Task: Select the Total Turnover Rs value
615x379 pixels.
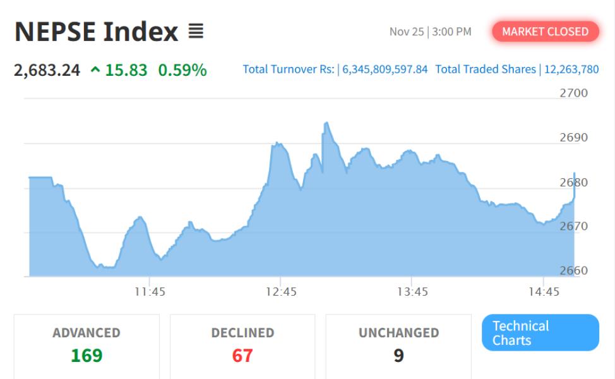Action: point(385,69)
